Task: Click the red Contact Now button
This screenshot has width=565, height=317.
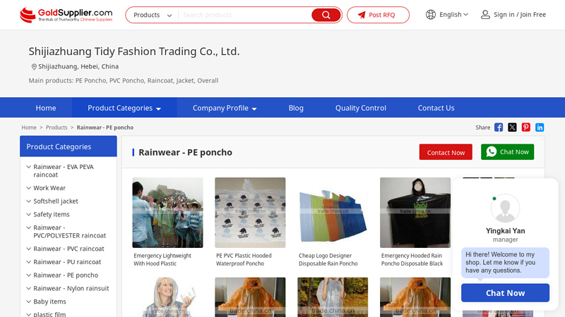Action: pyautogui.click(x=446, y=152)
